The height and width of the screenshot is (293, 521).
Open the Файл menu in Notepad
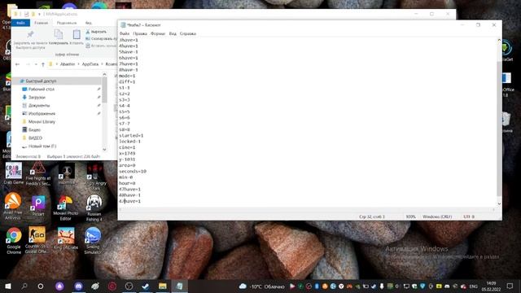coord(125,33)
